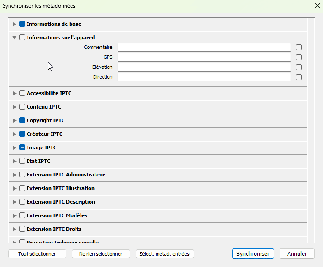This screenshot has height=267, width=323.
Task: Click the Synchroniser button
Action: point(252,254)
